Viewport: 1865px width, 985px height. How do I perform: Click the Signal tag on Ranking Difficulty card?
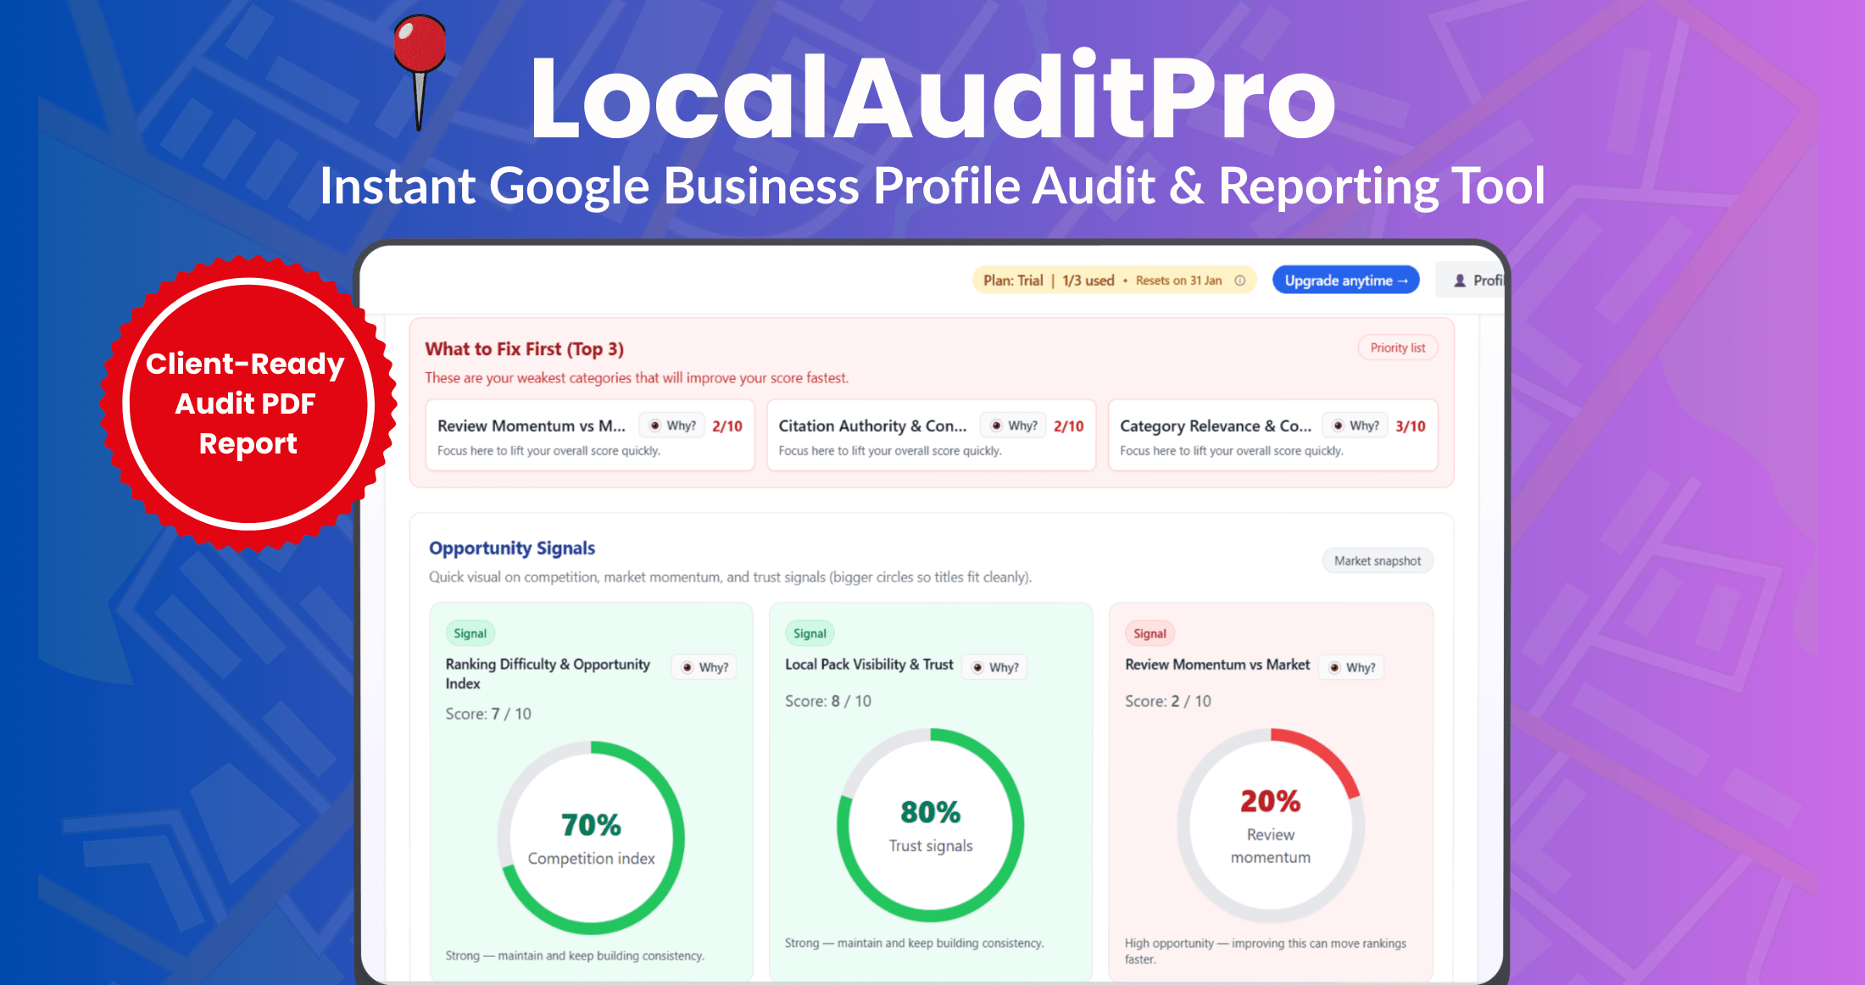click(470, 633)
